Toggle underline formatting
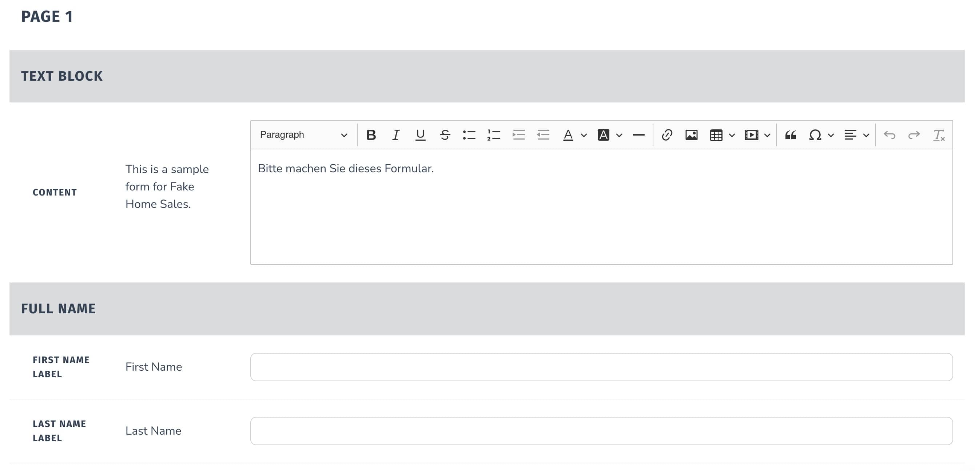 (x=420, y=135)
